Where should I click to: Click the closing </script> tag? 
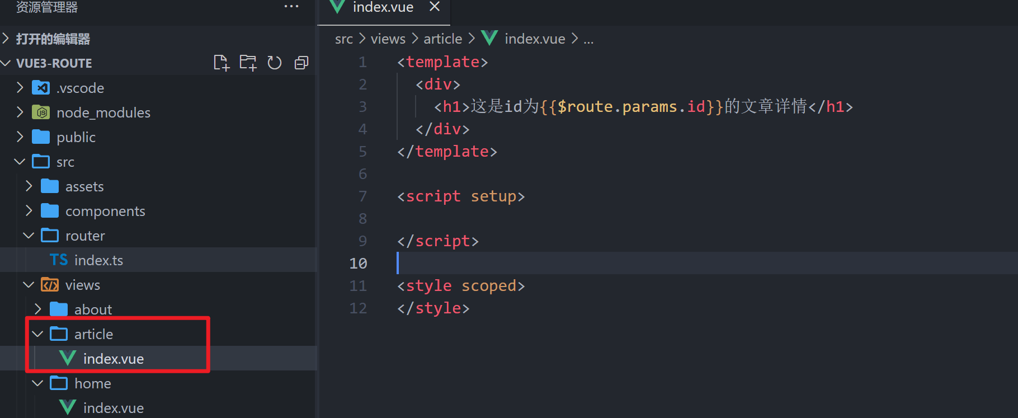(x=438, y=241)
